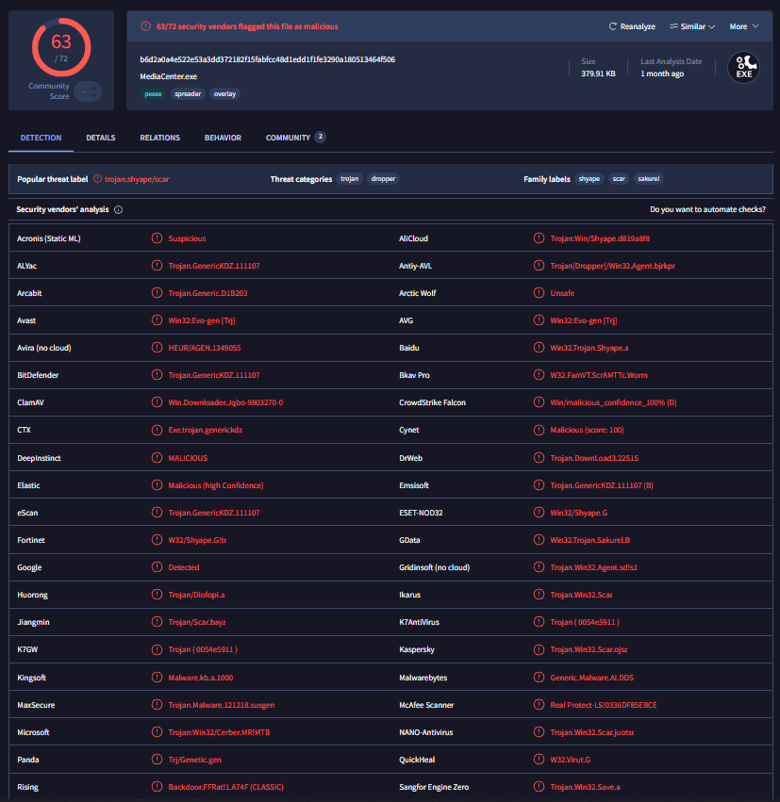The width and height of the screenshot is (780, 802).
Task: Open the Behavior tab
Action: point(223,138)
